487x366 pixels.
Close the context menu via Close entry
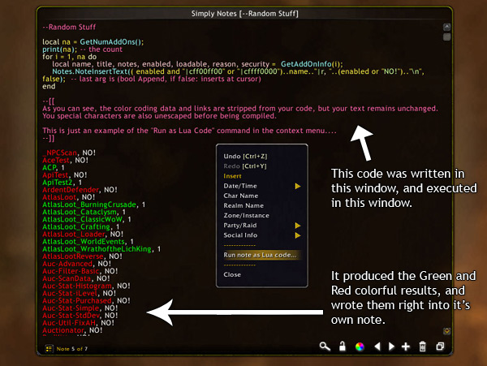click(x=232, y=274)
